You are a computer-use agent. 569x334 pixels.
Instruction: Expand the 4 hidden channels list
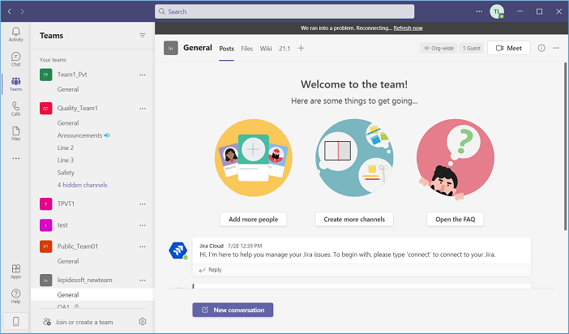(x=83, y=185)
